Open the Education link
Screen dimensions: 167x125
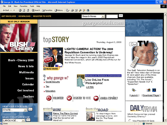click(x=50, y=91)
